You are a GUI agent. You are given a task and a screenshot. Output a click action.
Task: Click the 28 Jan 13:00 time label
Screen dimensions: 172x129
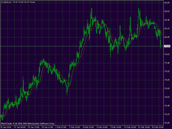click(x=34, y=127)
